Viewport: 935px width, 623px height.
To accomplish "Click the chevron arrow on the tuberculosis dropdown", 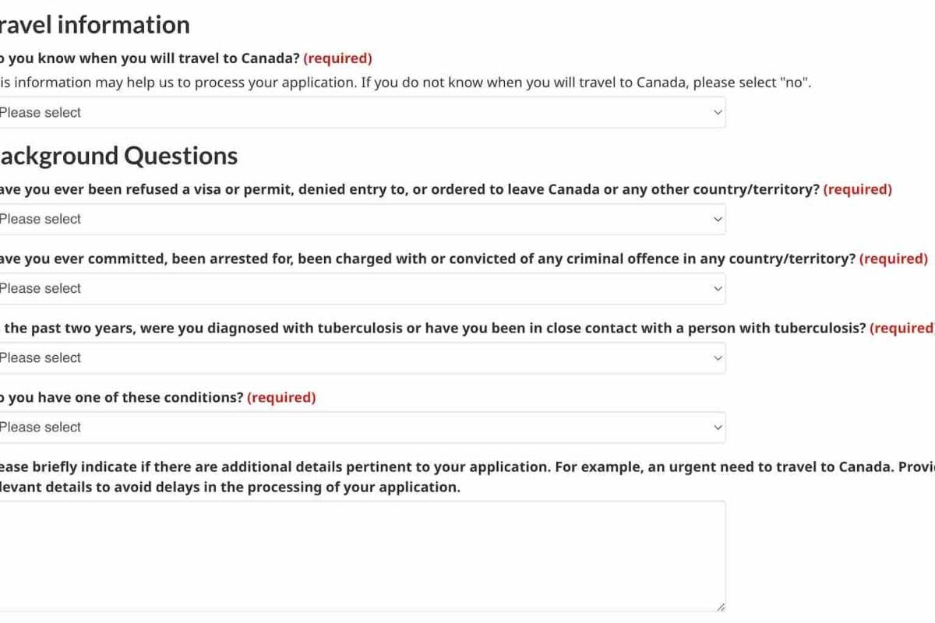I will tap(718, 357).
